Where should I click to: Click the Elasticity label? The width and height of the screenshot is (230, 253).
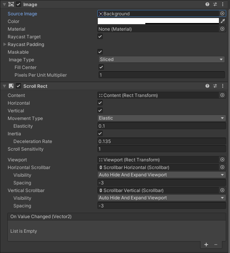23,126
